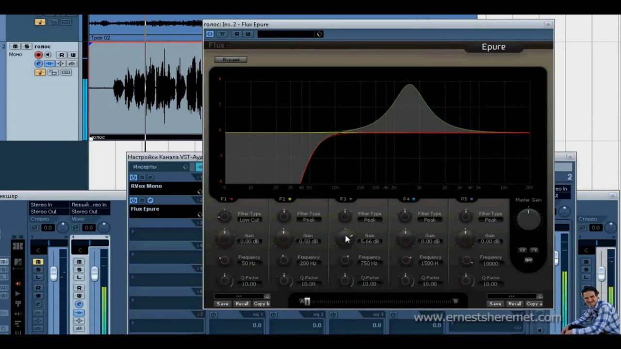
Task: Click the Copy a button
Action: 534,304
